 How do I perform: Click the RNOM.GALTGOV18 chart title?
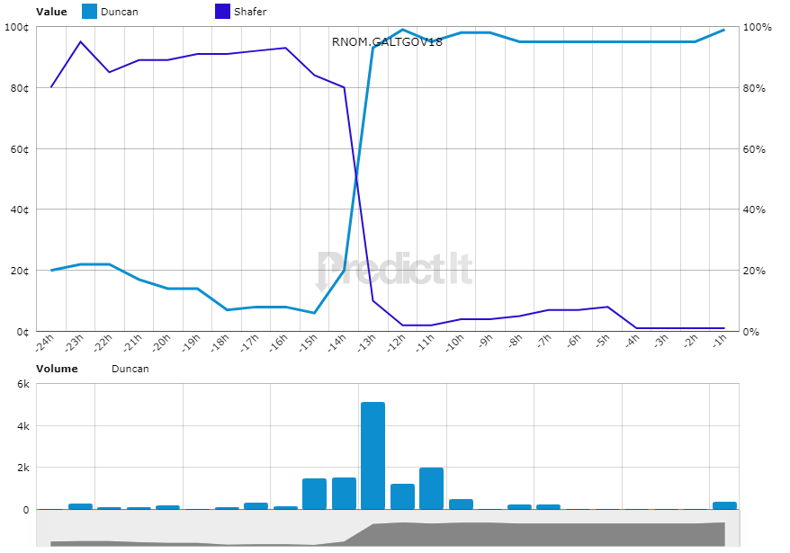pyautogui.click(x=387, y=41)
